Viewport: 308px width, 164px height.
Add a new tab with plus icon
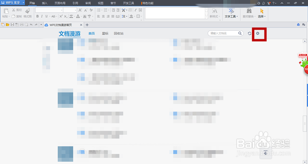(x=87, y=25)
